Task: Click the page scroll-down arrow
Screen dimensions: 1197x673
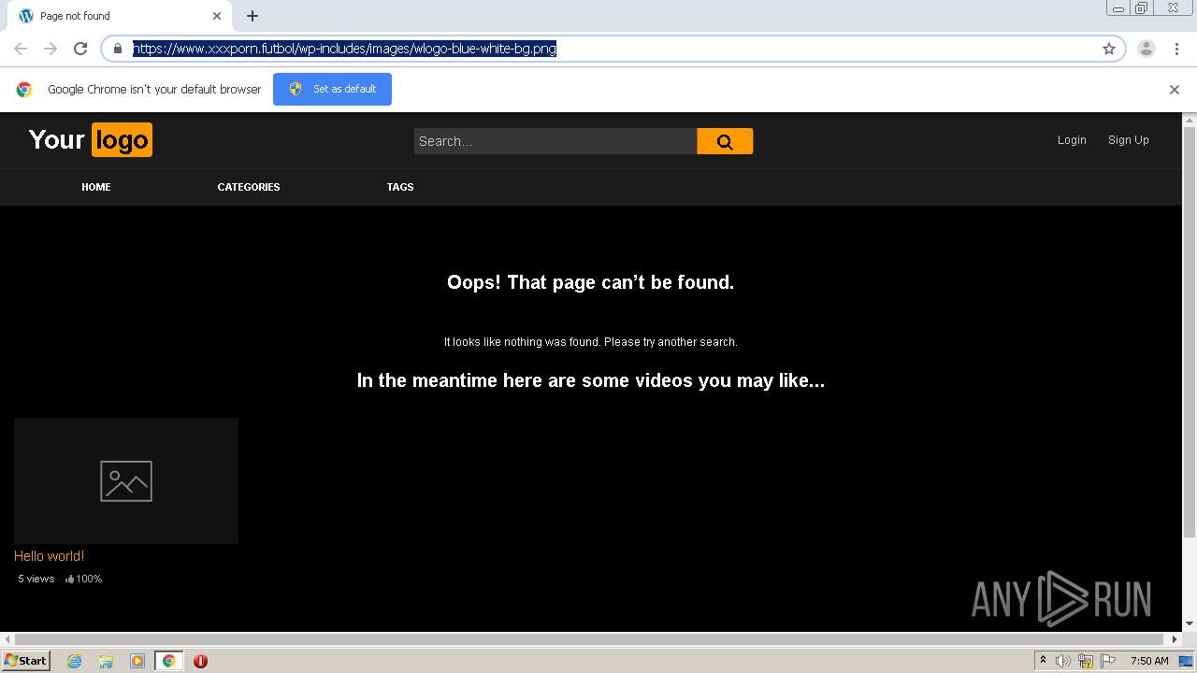Action: 1190,623
